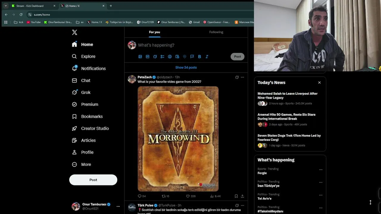
Task: Open the ev bookmarks folder
Action: 80,22
